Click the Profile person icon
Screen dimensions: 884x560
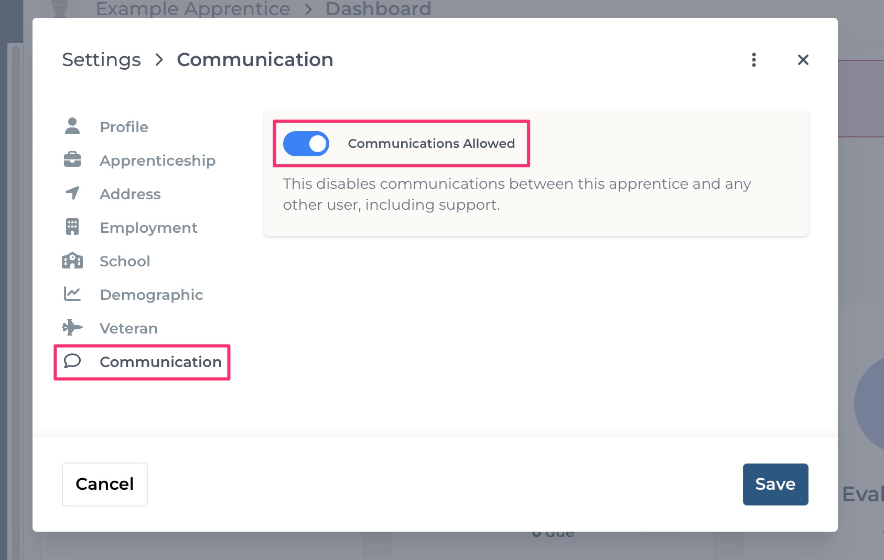72,126
